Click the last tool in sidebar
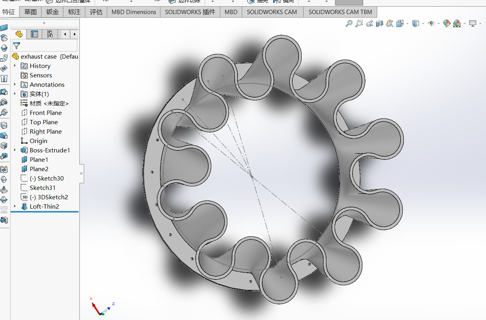Viewport: 486px width, 320px height. point(4,220)
